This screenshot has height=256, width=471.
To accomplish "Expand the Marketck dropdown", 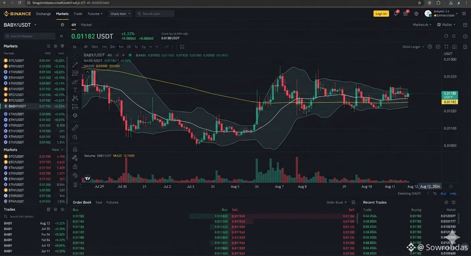I will tap(422, 25).
